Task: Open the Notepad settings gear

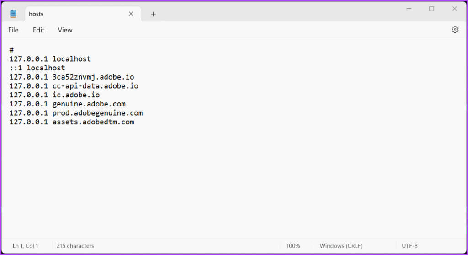Action: 455,30
